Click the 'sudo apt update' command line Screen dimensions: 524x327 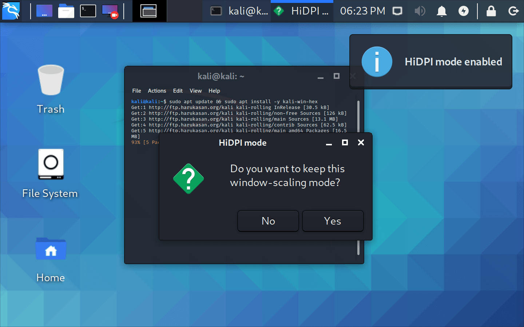click(225, 102)
